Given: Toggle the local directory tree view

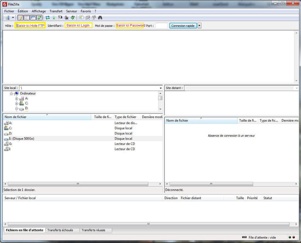Looking at the screenshot, I should (x=27, y=18).
